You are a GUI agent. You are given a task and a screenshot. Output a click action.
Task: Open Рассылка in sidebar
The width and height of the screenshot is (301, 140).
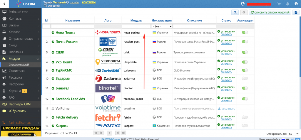[x=21, y=77]
